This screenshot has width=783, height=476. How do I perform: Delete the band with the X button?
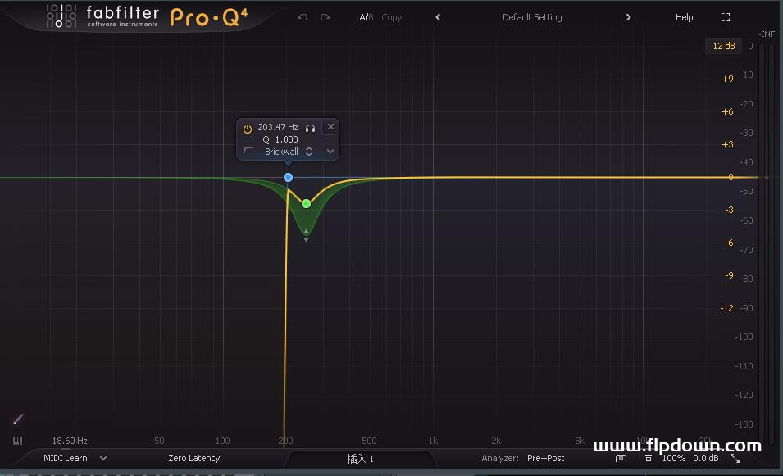click(330, 127)
